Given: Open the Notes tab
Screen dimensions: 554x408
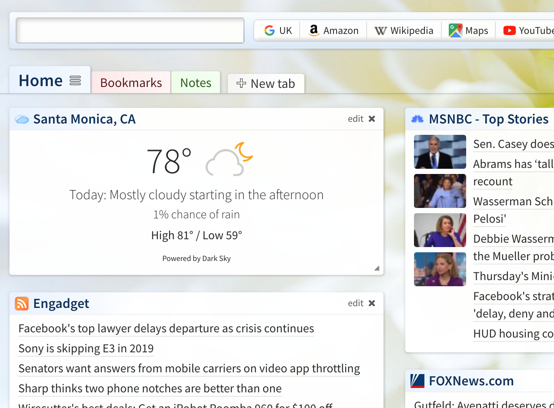Looking at the screenshot, I should coord(196,83).
